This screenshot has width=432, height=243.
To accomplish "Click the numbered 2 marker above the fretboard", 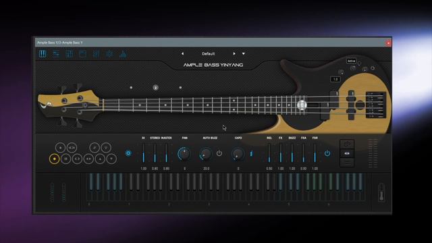I will [x=155, y=88].
